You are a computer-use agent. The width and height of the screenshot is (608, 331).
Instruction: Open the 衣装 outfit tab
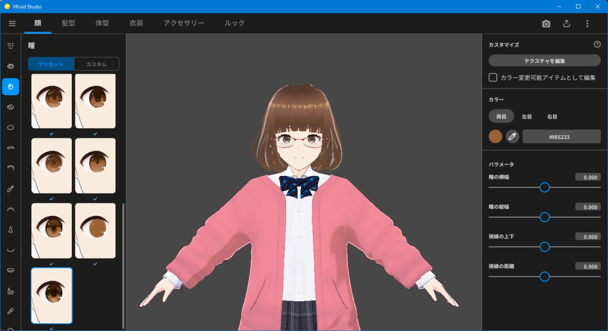[136, 23]
